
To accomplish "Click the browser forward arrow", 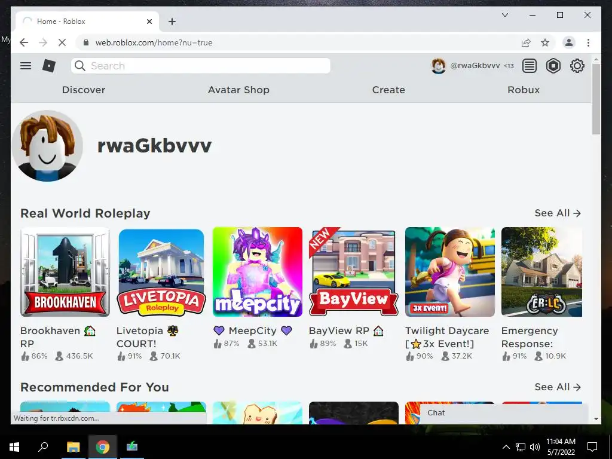I will click(43, 42).
